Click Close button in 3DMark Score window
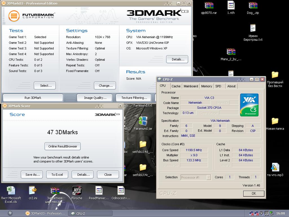Image resolution: width=289 pixels, height=217 pixels. (x=108, y=175)
